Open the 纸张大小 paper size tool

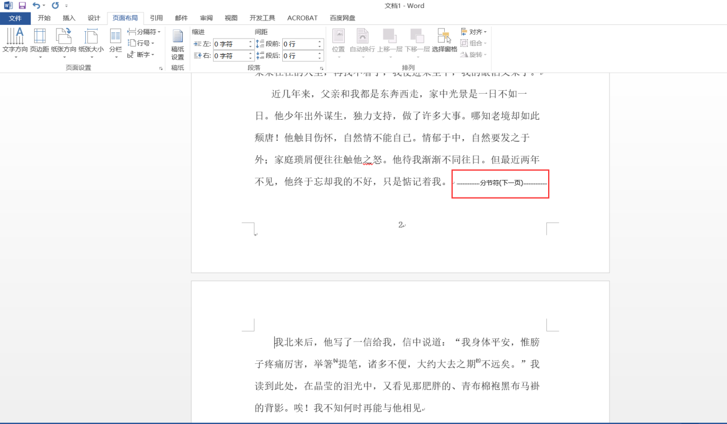pos(91,43)
